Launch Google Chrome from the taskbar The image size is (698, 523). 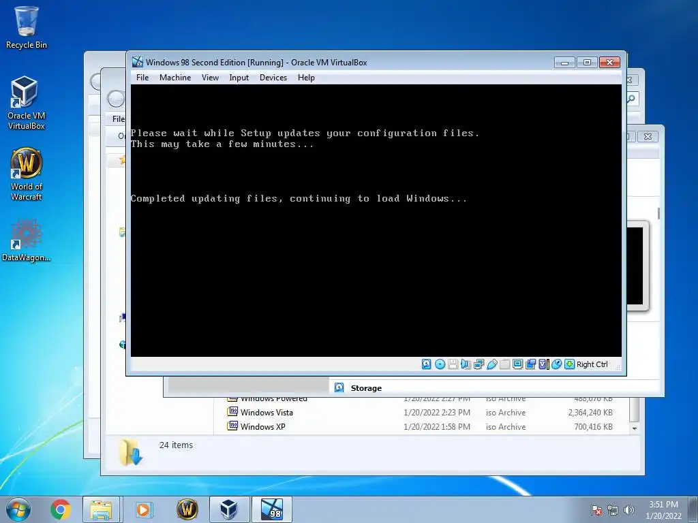(x=61, y=509)
